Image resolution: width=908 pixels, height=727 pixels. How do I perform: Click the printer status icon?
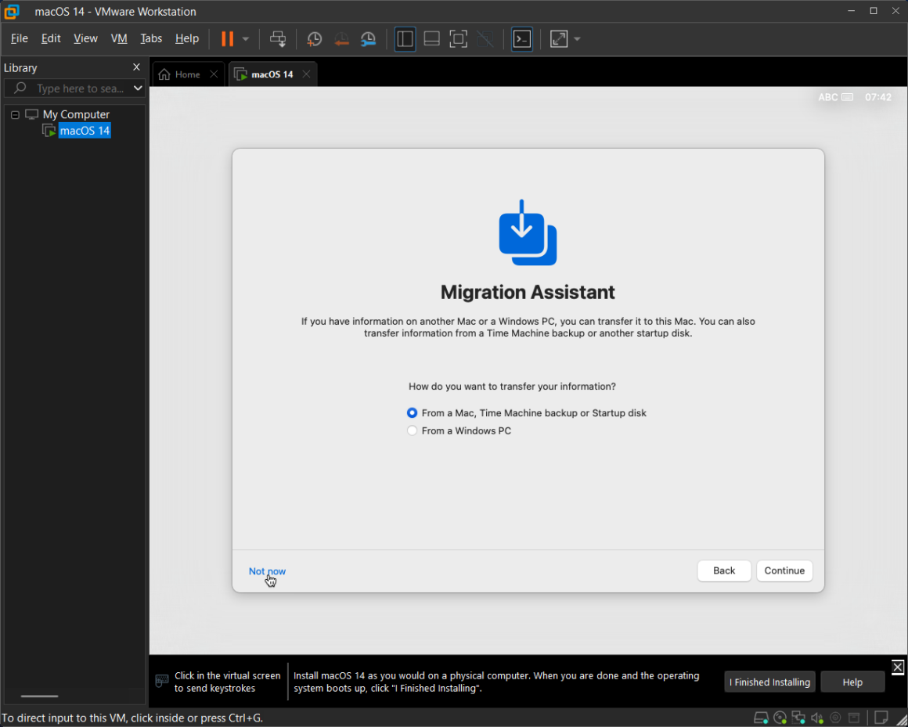[854, 718]
